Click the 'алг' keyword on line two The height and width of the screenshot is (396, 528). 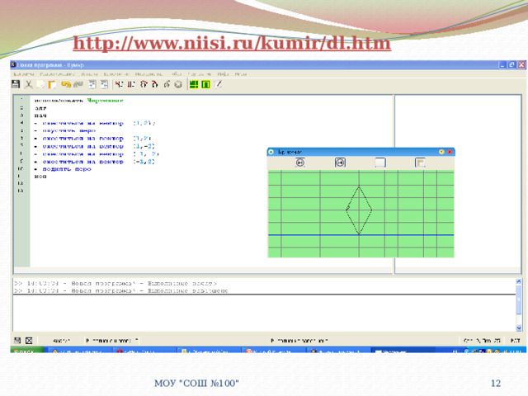click(x=40, y=108)
